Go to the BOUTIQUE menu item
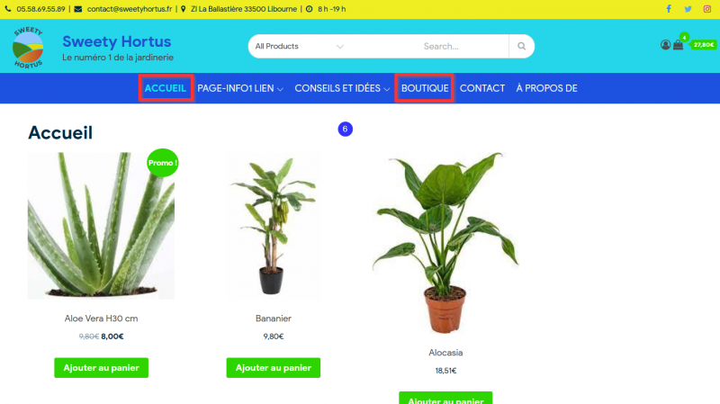Viewport: 720px width, 404px height. tap(425, 88)
